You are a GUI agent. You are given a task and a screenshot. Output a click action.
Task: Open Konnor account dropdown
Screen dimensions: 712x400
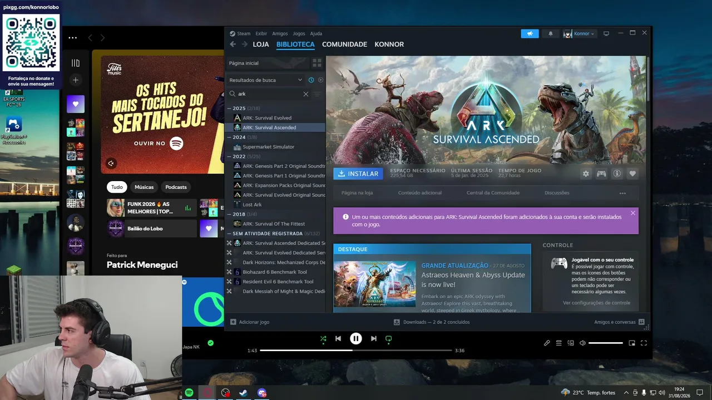click(x=579, y=33)
